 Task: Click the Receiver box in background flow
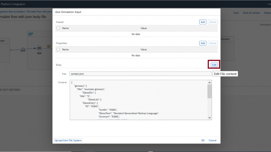[x=227, y=49]
